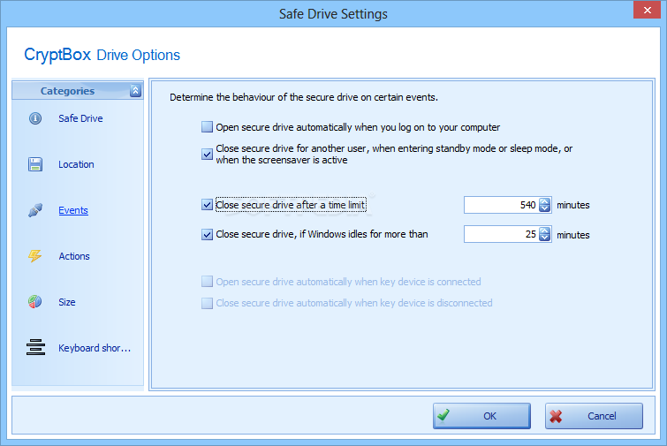Click the Actions lightning bolt icon
Viewport: 667px width, 446px height.
(x=34, y=256)
